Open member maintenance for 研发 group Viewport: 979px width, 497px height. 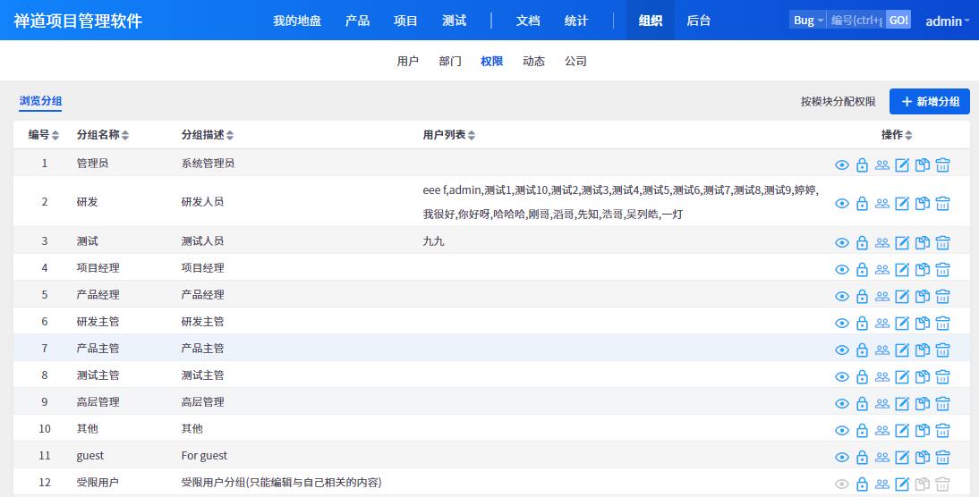(882, 204)
